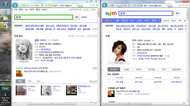Open the 상세검색 dropdown next to Naver search
The width and height of the screenshot is (190, 106).
tap(84, 17)
